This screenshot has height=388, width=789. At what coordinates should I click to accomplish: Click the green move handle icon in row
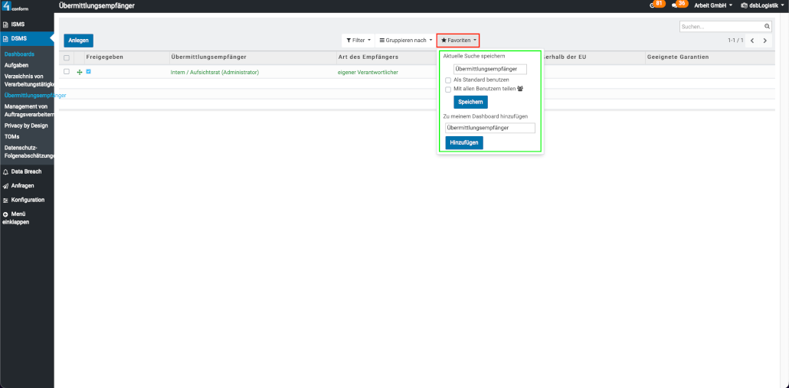pos(80,72)
